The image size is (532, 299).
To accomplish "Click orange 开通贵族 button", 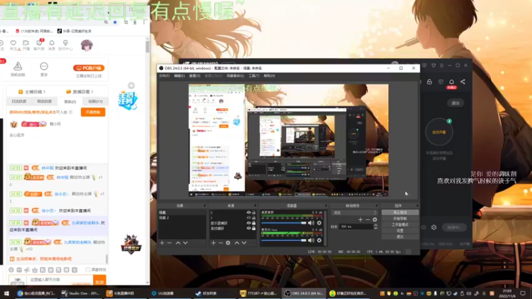I will point(93,112).
